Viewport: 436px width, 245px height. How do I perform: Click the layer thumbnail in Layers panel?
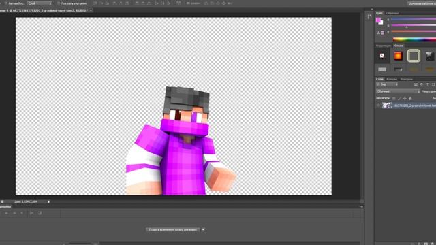click(386, 105)
